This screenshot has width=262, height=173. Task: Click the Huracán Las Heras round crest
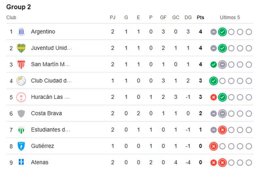coord(21,97)
